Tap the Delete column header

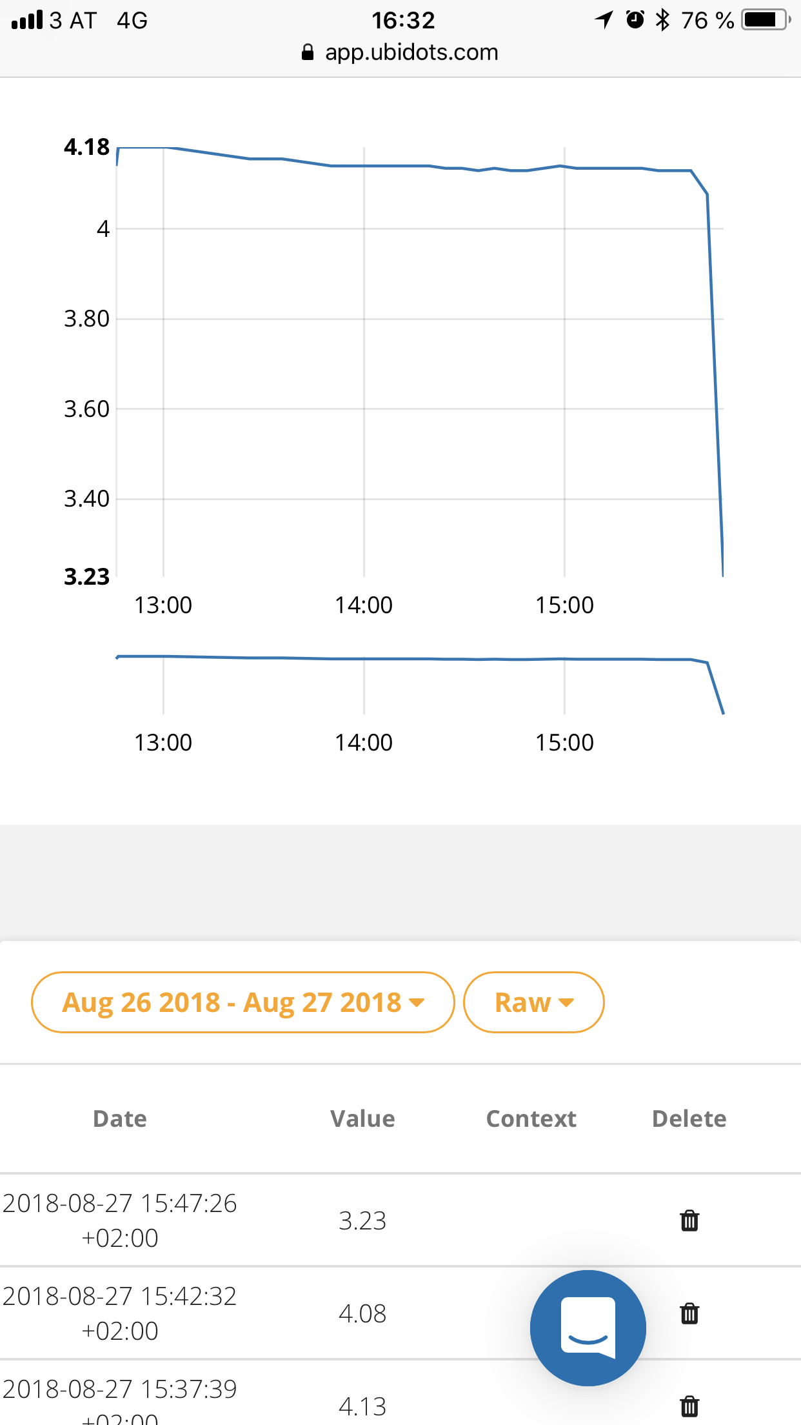[689, 1118]
